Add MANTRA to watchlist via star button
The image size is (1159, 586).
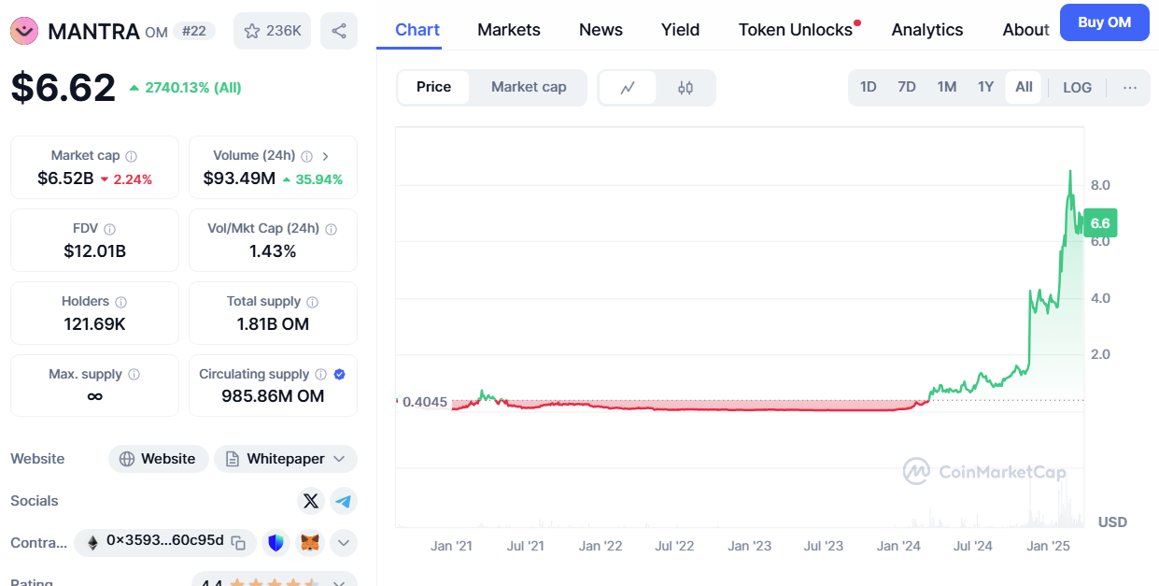272,31
